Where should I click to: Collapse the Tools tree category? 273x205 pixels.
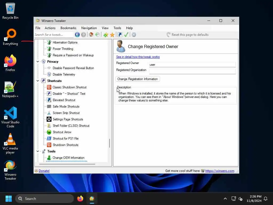coord(38,151)
